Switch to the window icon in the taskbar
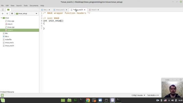183x103 pixels. (106, 100)
